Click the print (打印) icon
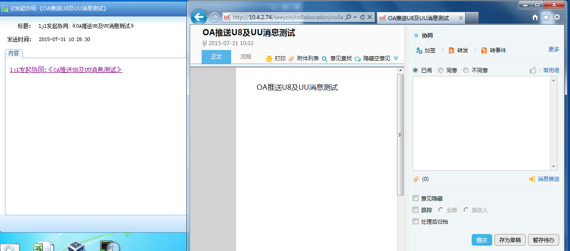The image size is (570, 251). [x=269, y=59]
